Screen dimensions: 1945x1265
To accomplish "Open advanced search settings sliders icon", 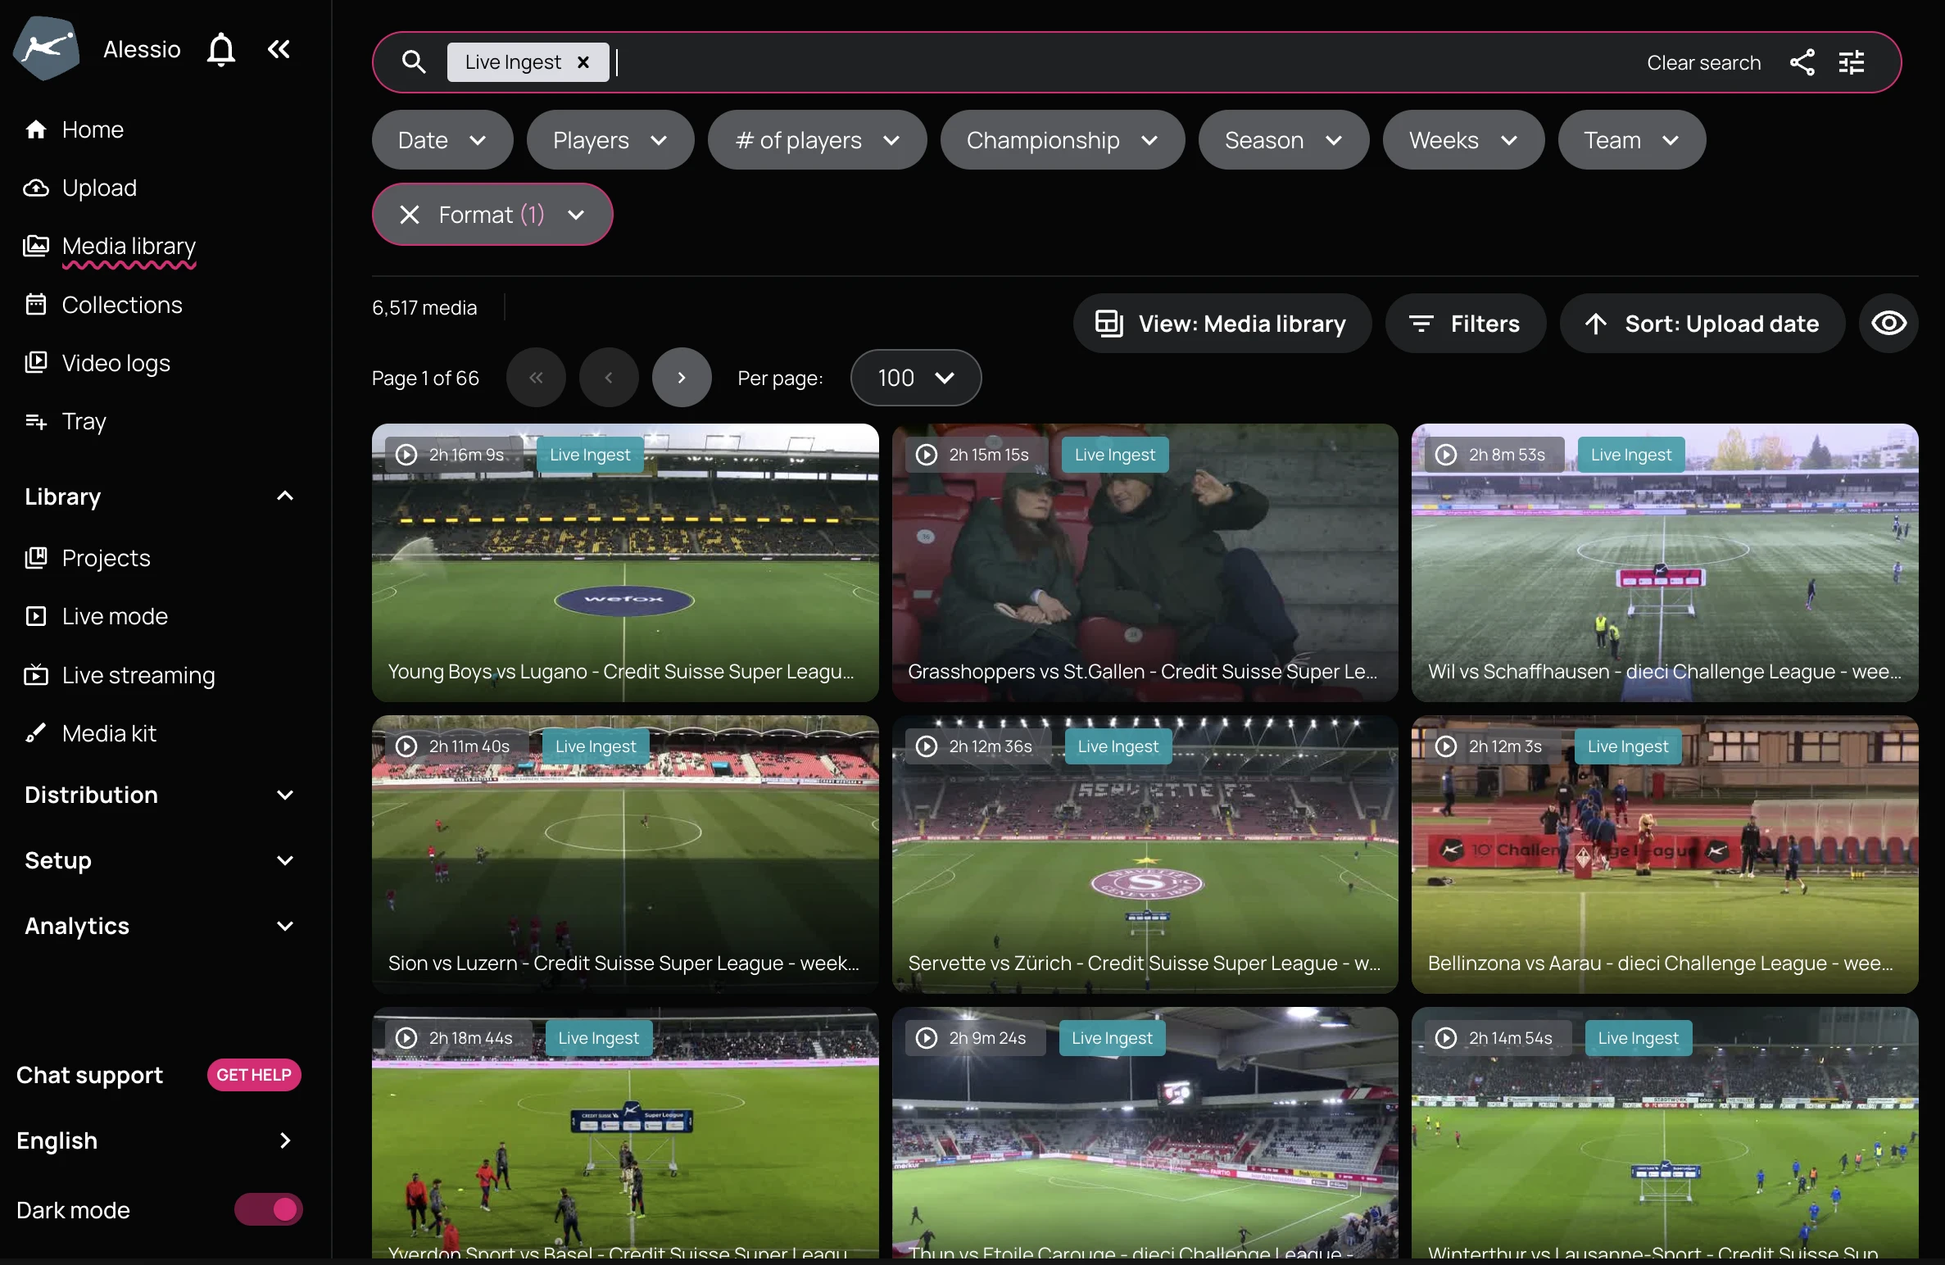I will click(x=1852, y=62).
